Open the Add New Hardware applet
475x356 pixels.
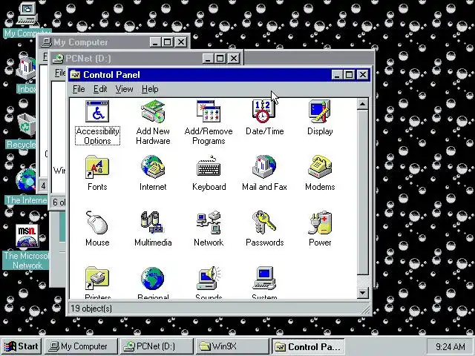click(153, 112)
